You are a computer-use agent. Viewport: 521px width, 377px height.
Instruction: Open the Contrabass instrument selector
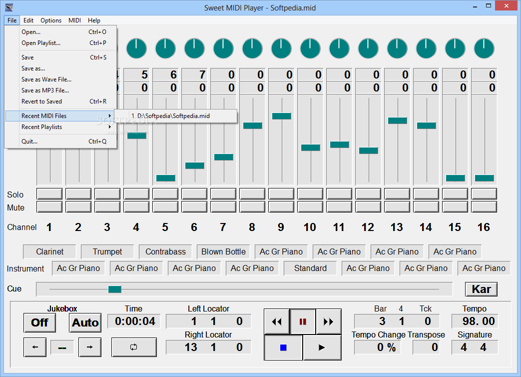pos(165,251)
